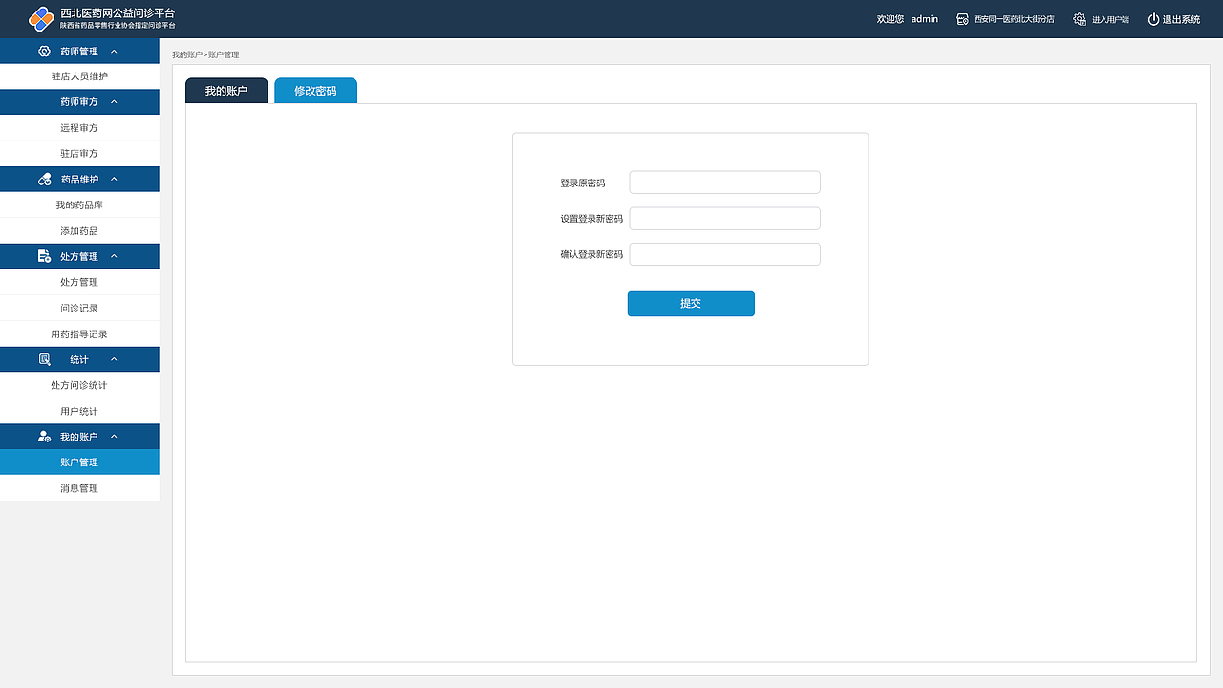Open 添加药品 menu item
The width and height of the screenshot is (1223, 688).
click(x=79, y=231)
